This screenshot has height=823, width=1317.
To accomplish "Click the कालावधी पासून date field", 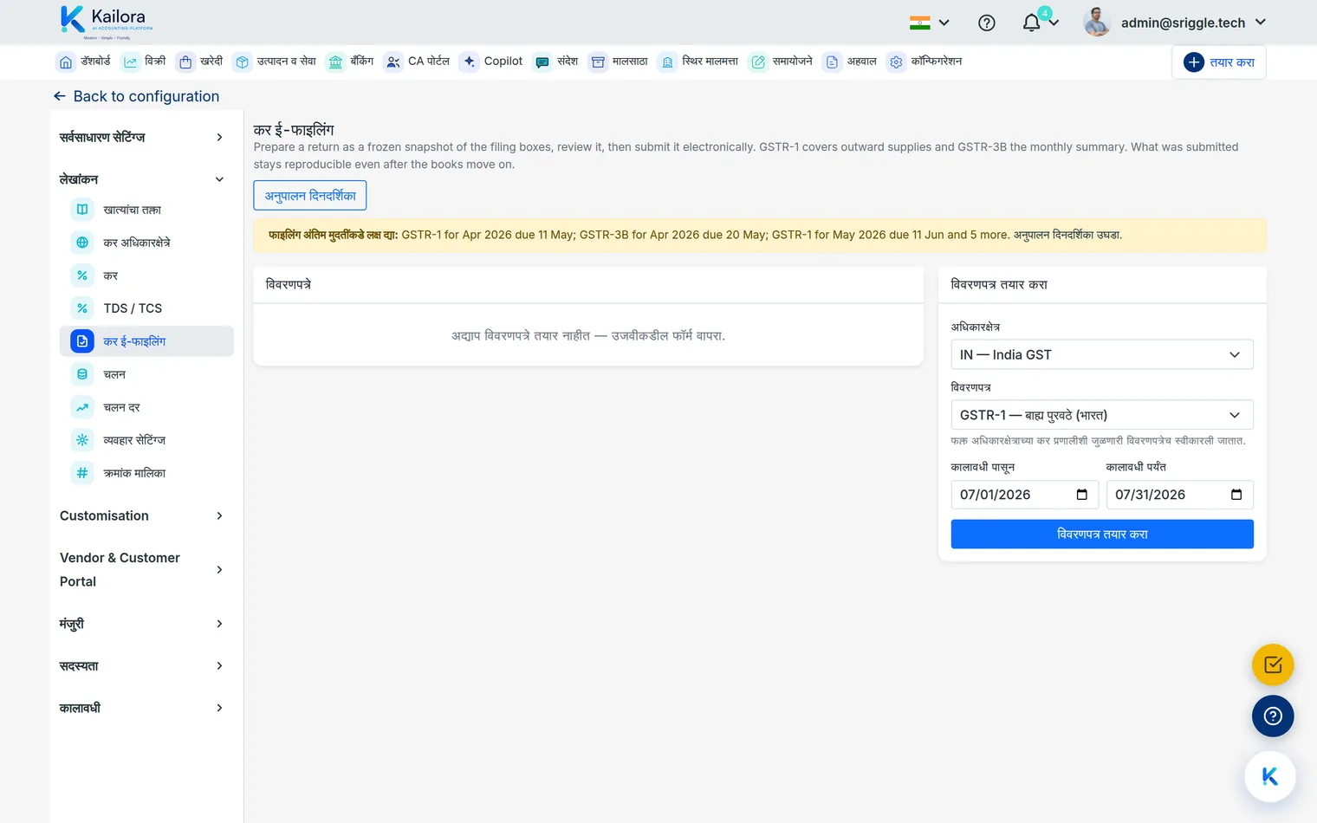I will (1025, 495).
